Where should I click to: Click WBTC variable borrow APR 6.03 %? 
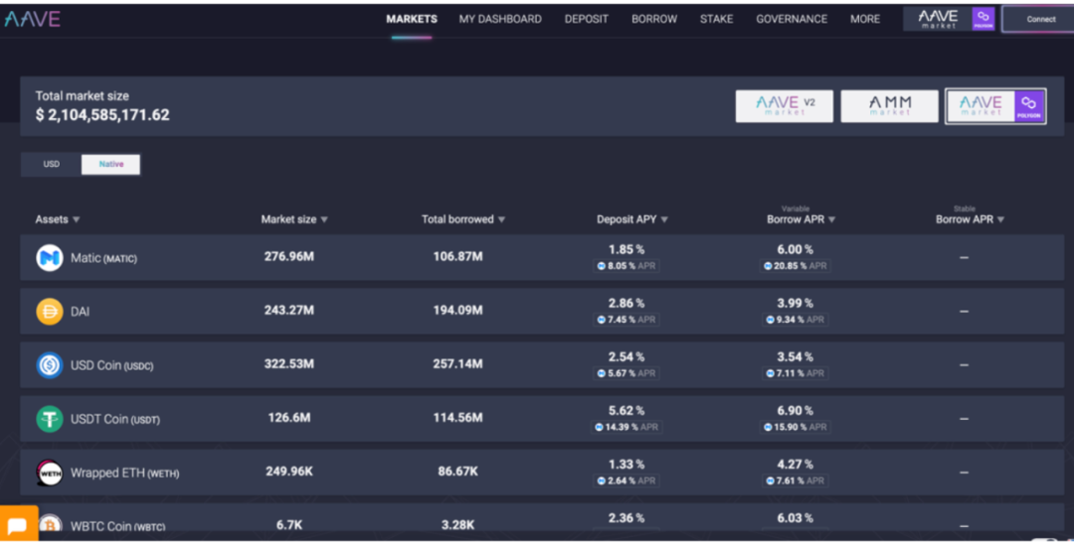(795, 518)
